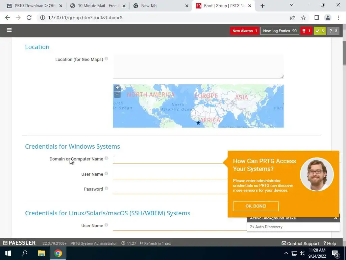Open the PRTG hamburger main menu

pos(9,30)
